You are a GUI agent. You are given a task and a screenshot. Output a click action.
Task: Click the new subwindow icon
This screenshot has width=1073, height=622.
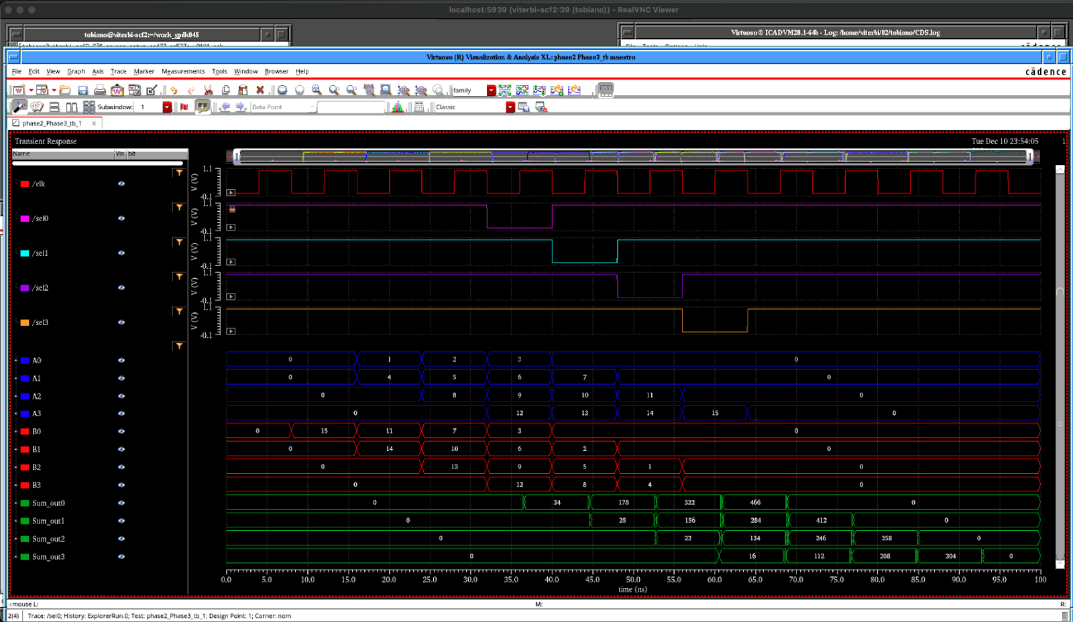[42, 90]
